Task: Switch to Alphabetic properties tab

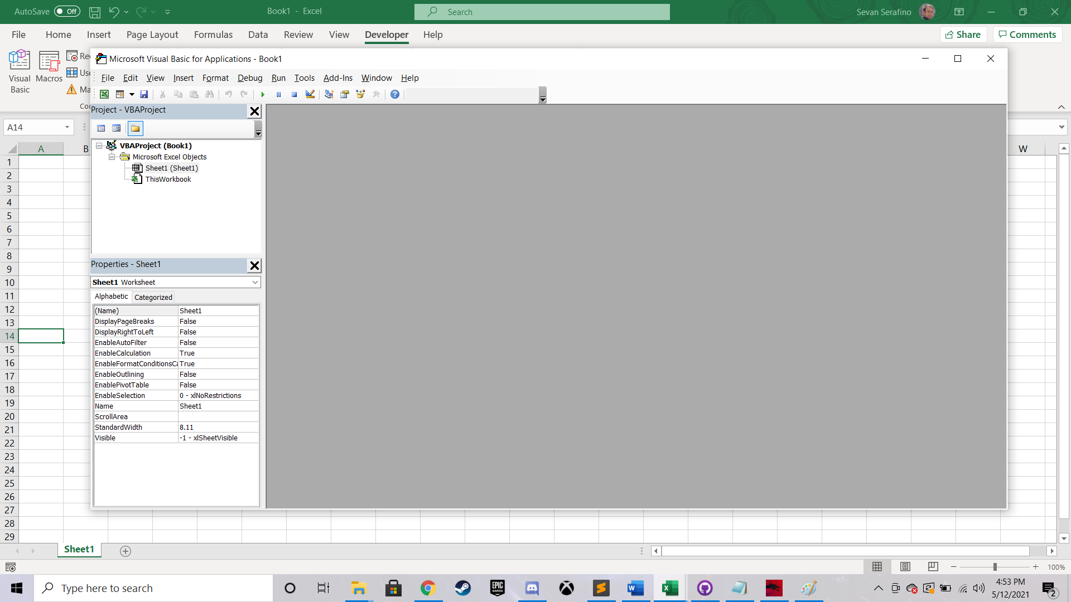Action: 111,297
